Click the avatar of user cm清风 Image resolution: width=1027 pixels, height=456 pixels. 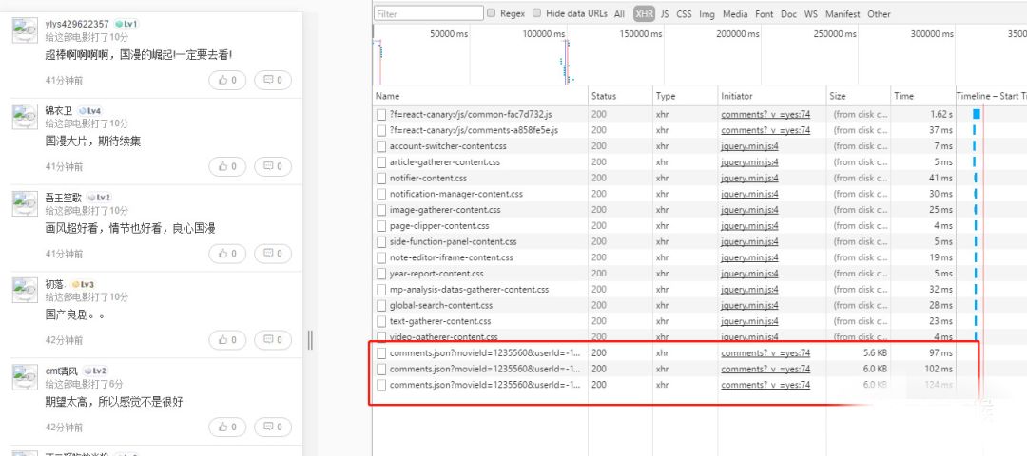pos(25,376)
